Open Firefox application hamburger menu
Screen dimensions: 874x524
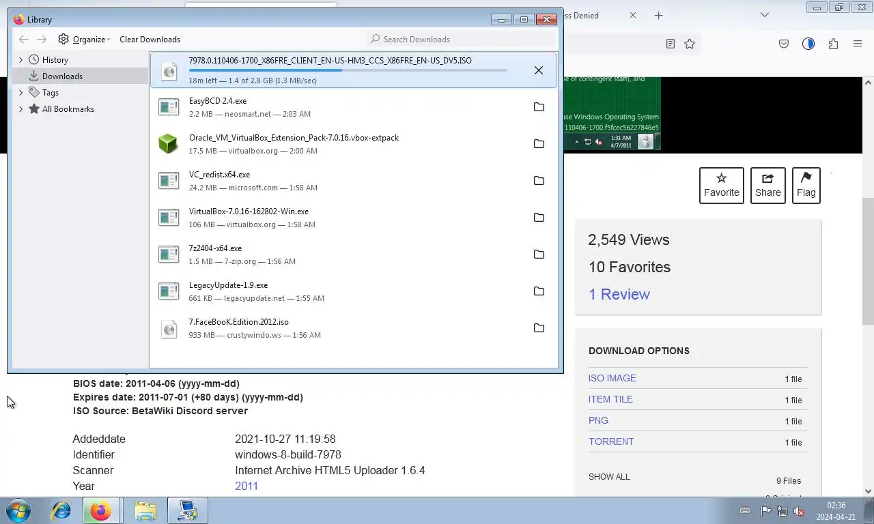(x=858, y=44)
